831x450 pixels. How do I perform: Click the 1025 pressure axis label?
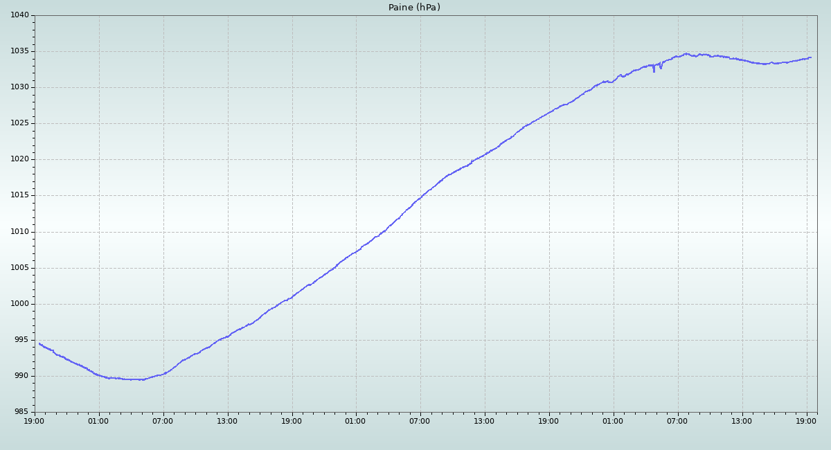tap(19, 123)
